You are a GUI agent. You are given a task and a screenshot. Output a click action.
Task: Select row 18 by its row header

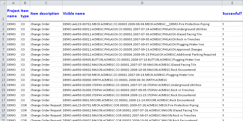(x=3, y=105)
